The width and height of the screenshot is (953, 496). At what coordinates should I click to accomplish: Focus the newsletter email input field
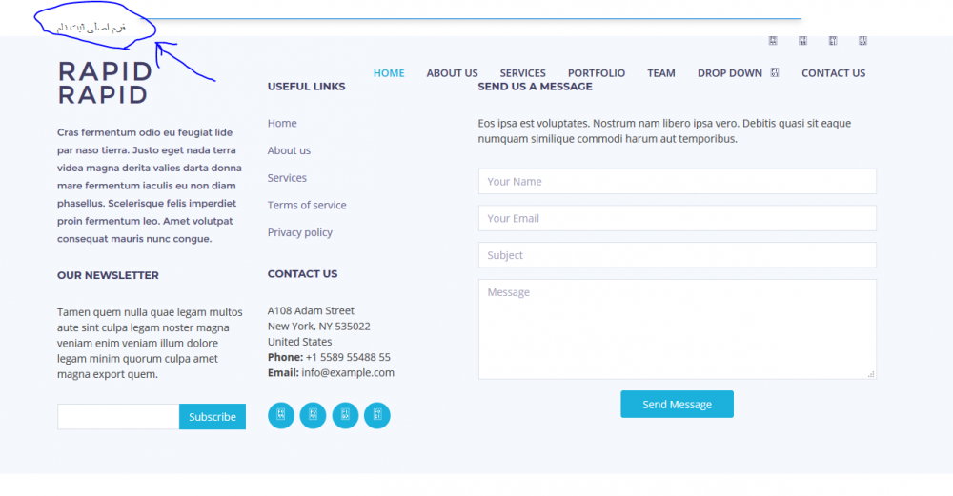pyautogui.click(x=118, y=416)
